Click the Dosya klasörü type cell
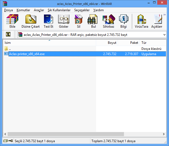This screenshot has width=169, height=146. 151,49
